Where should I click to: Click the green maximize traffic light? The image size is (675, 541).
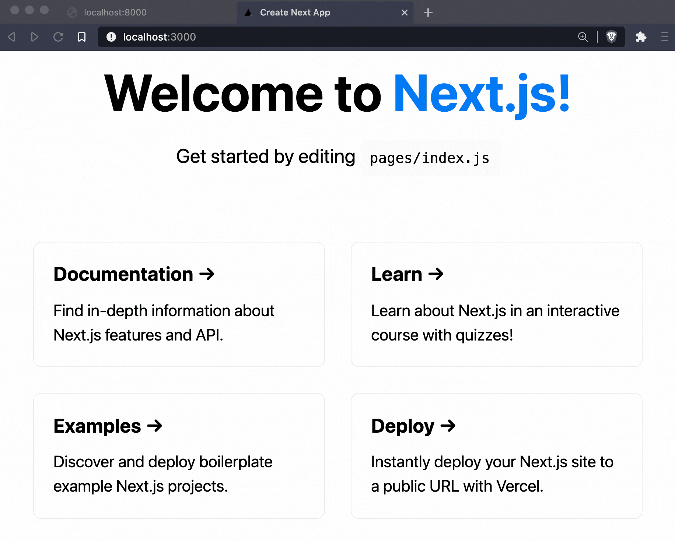coord(44,11)
